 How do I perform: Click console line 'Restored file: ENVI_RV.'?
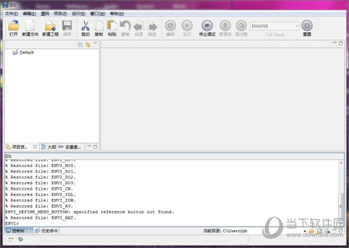(x=39, y=206)
